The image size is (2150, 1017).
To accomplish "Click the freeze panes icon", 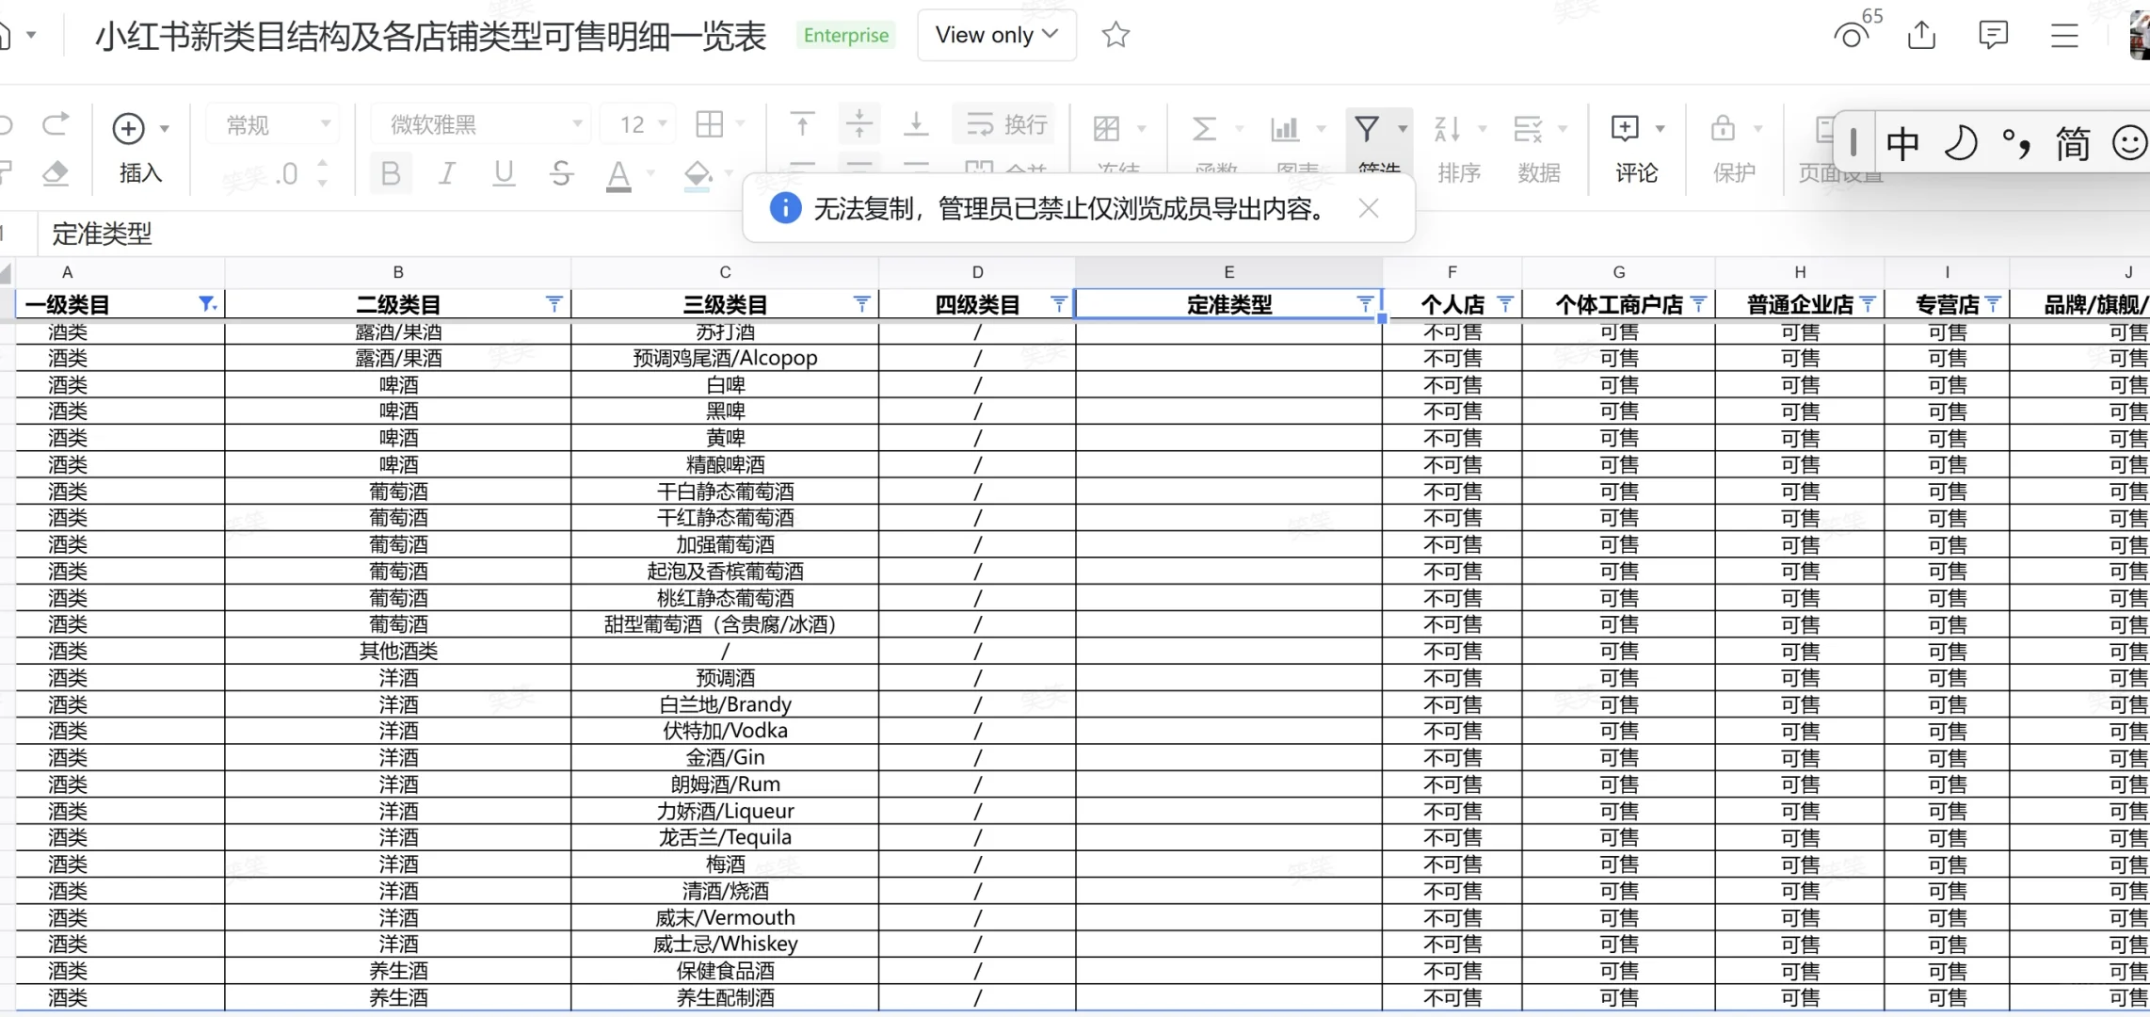I will coord(1107,128).
